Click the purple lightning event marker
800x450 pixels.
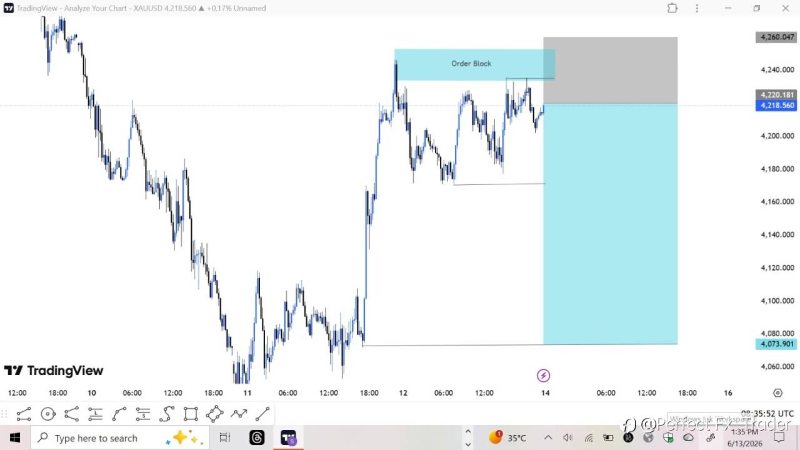click(543, 376)
